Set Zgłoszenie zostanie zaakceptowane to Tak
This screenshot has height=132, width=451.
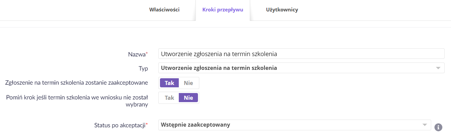coord(169,83)
